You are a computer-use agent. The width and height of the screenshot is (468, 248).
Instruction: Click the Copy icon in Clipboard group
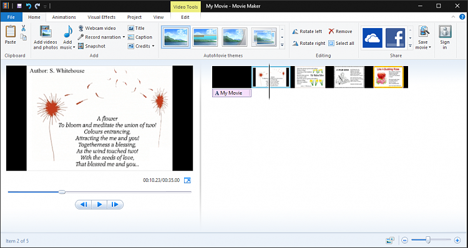24,37
